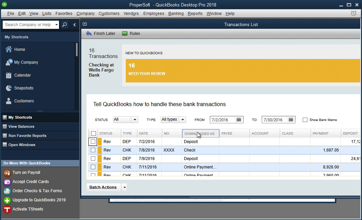Click the Downloaded As column header
The width and height of the screenshot is (362, 220).
(x=200, y=134)
